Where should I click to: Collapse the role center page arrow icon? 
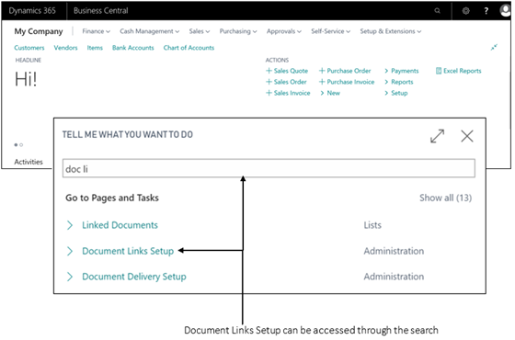click(494, 47)
